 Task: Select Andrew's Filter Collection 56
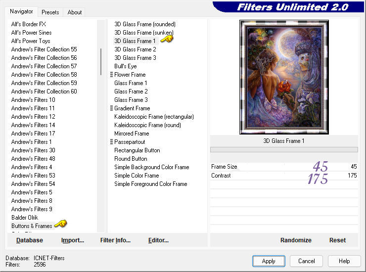[44, 58]
